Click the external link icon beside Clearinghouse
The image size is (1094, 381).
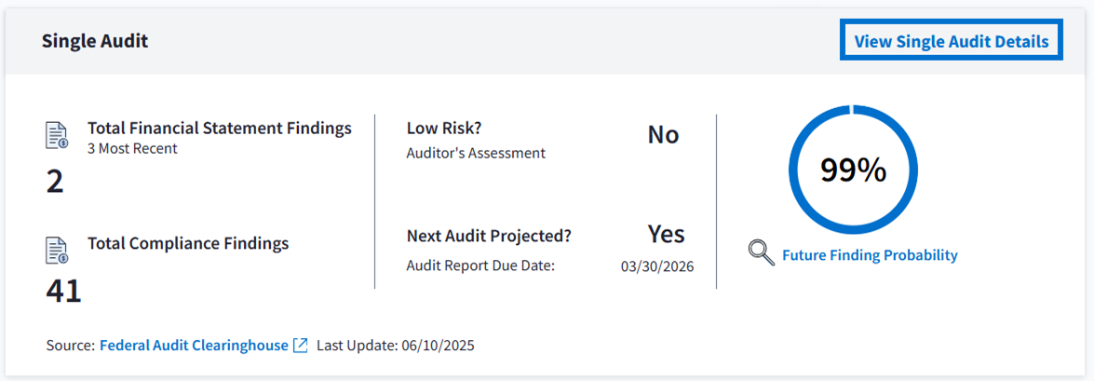[300, 346]
